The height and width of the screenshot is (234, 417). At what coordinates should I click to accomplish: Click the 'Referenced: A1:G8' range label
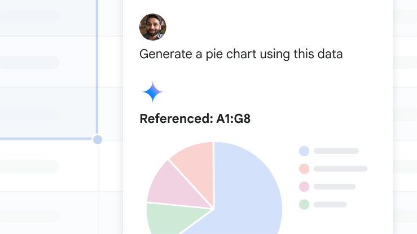(x=195, y=119)
